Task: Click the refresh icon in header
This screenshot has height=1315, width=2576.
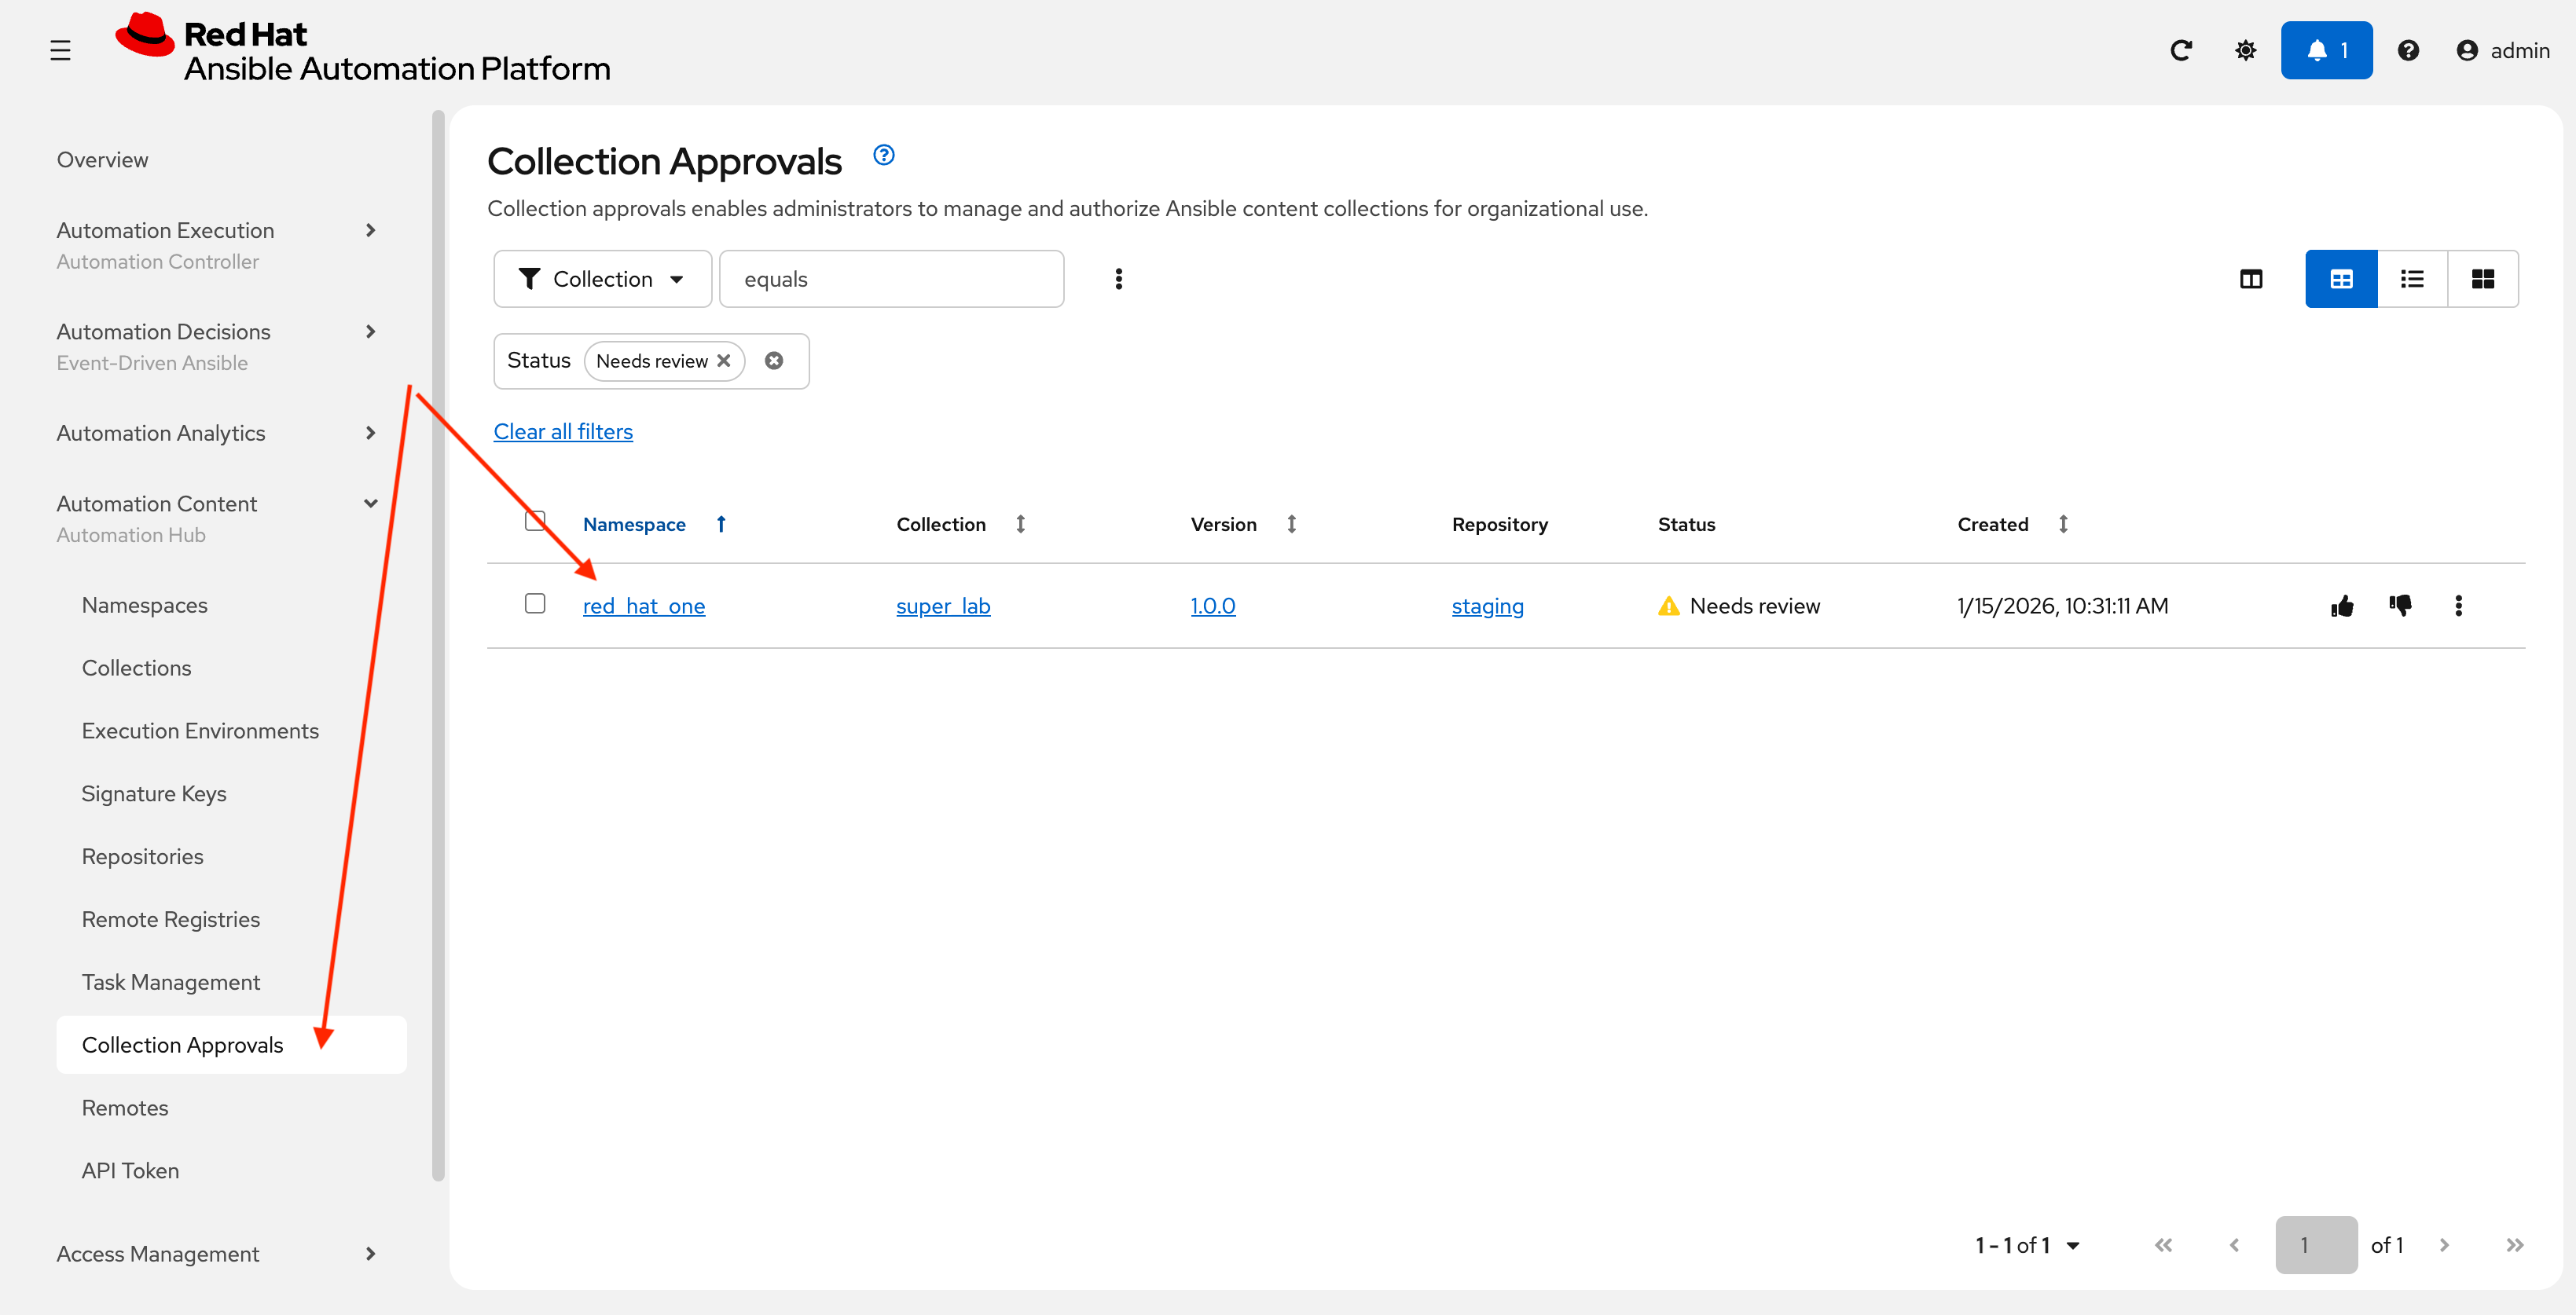Action: point(2181,50)
